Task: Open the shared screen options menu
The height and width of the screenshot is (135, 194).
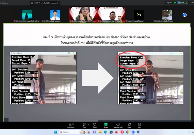Action: click(x=59, y=3)
